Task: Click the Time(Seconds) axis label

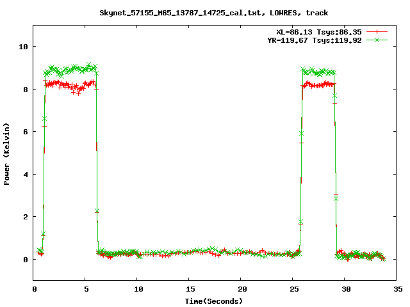Action: [x=214, y=301]
